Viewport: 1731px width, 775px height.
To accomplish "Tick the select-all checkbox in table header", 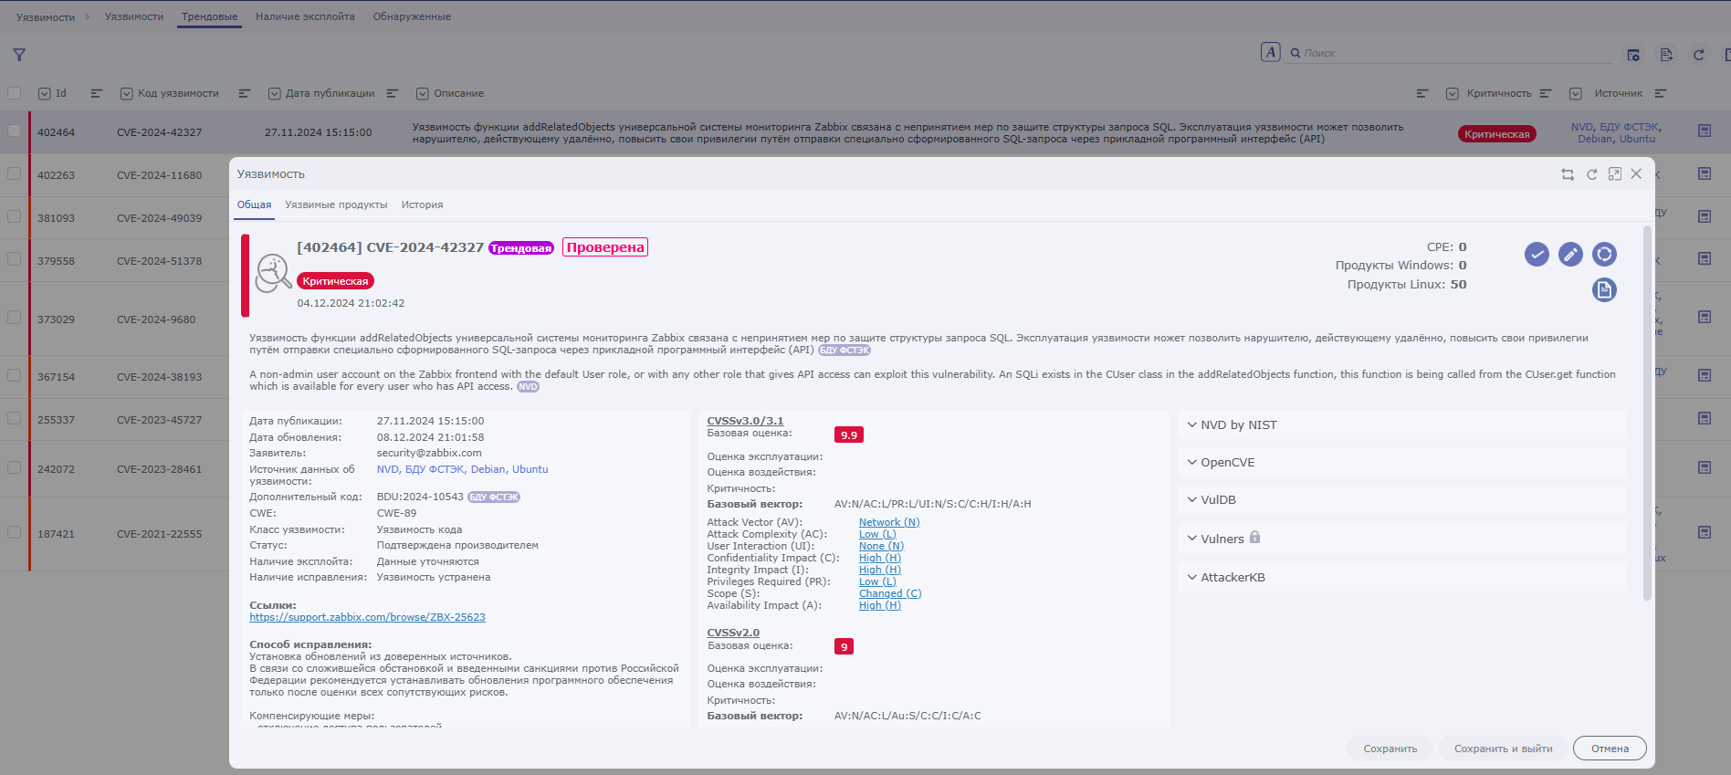I will [x=14, y=93].
